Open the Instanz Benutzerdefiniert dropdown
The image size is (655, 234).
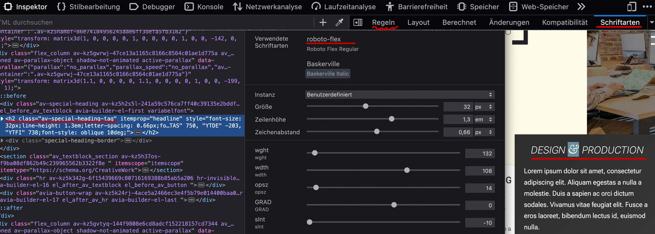[x=400, y=95]
